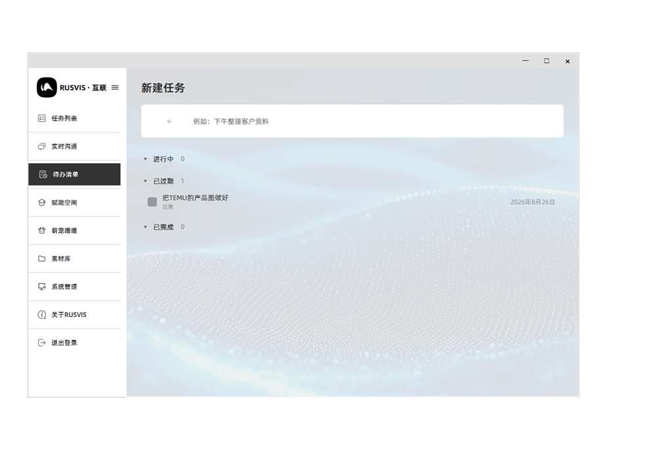
Task: Click the 退出登录 logout icon
Action: point(41,343)
